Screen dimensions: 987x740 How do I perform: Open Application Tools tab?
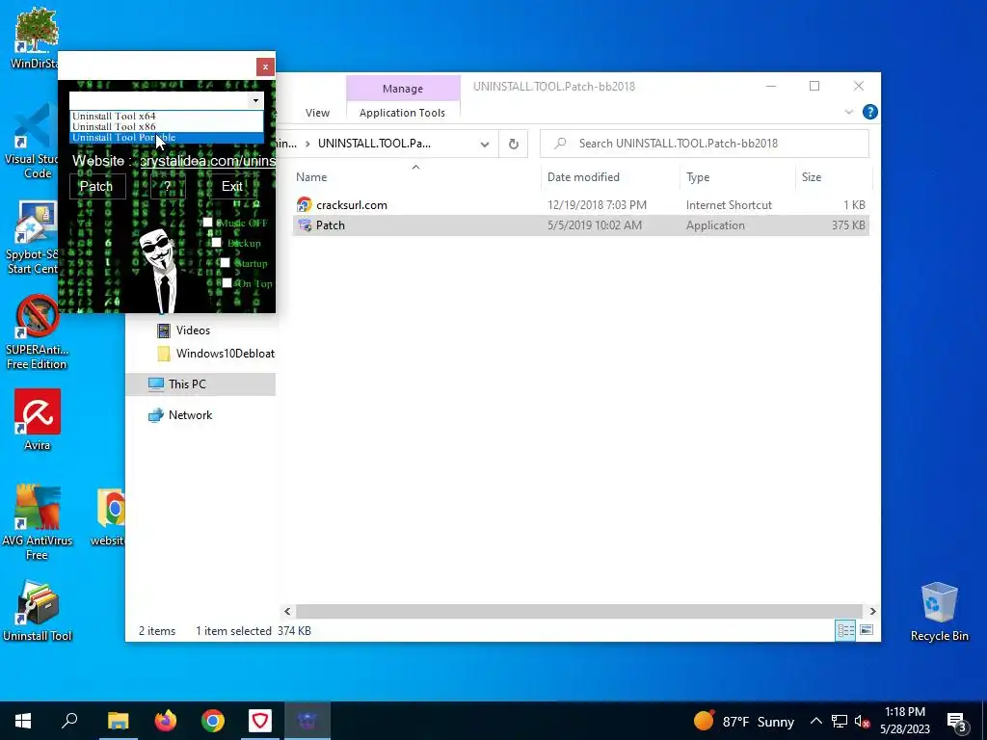402,113
